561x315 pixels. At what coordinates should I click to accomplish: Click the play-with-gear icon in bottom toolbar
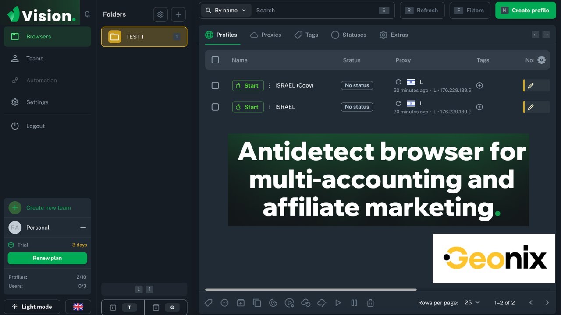(x=289, y=303)
